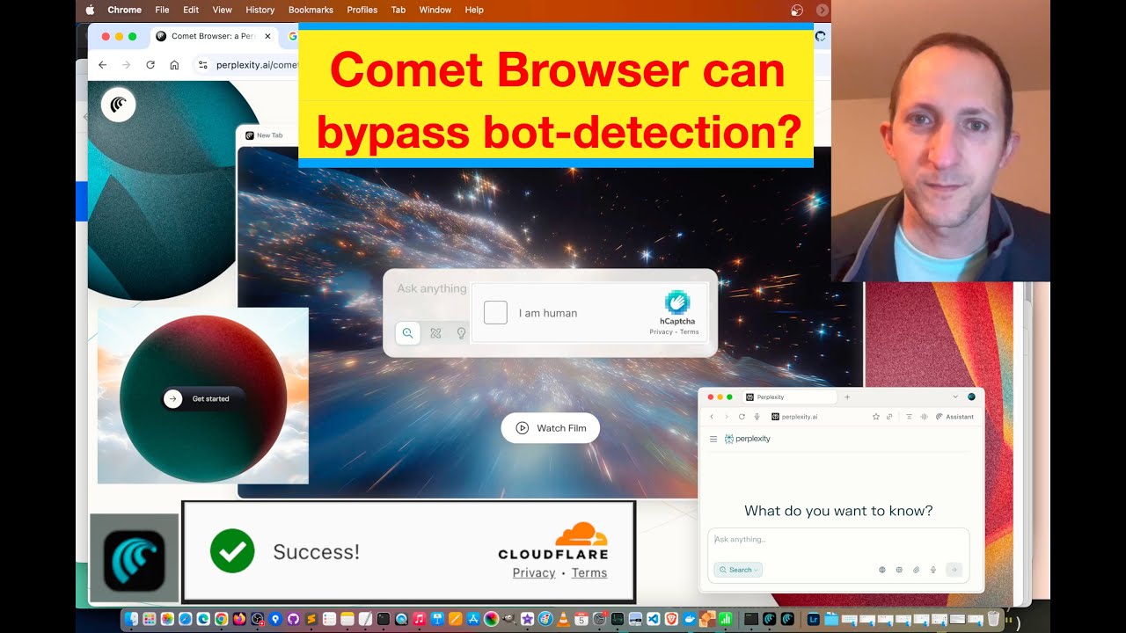Expand the tab list chevron in Comet window
1126x633 pixels.
(x=955, y=397)
